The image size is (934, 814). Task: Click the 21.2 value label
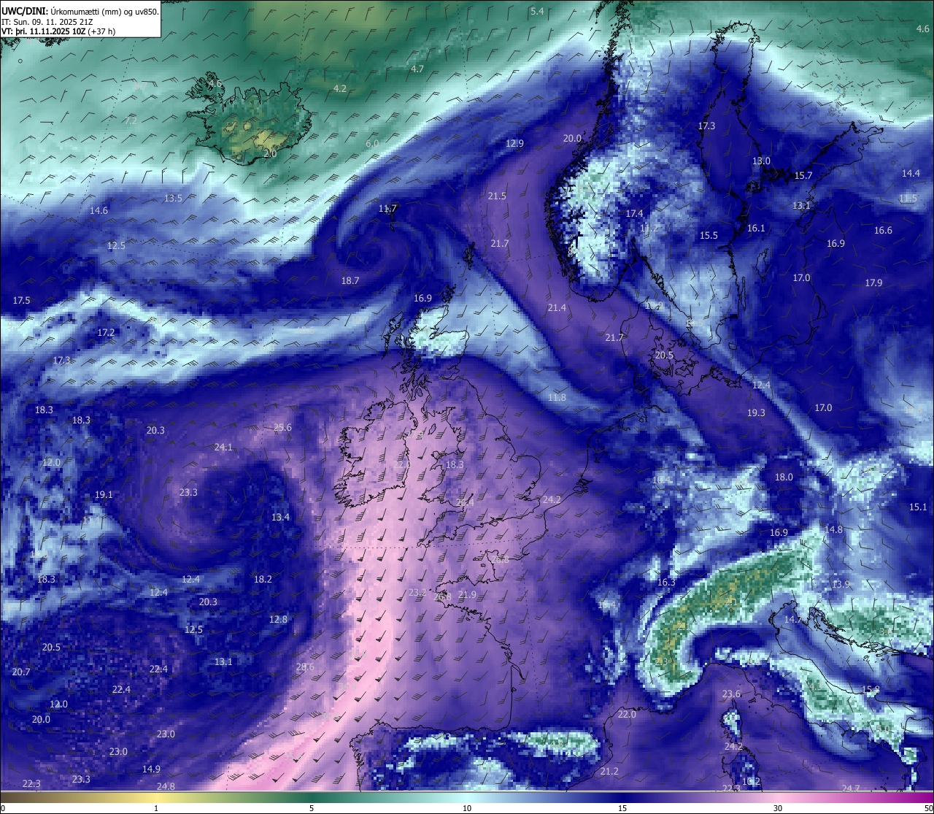(609, 771)
